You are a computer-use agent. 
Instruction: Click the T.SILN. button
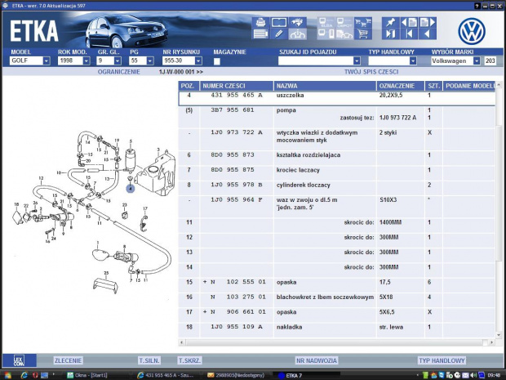click(x=149, y=360)
